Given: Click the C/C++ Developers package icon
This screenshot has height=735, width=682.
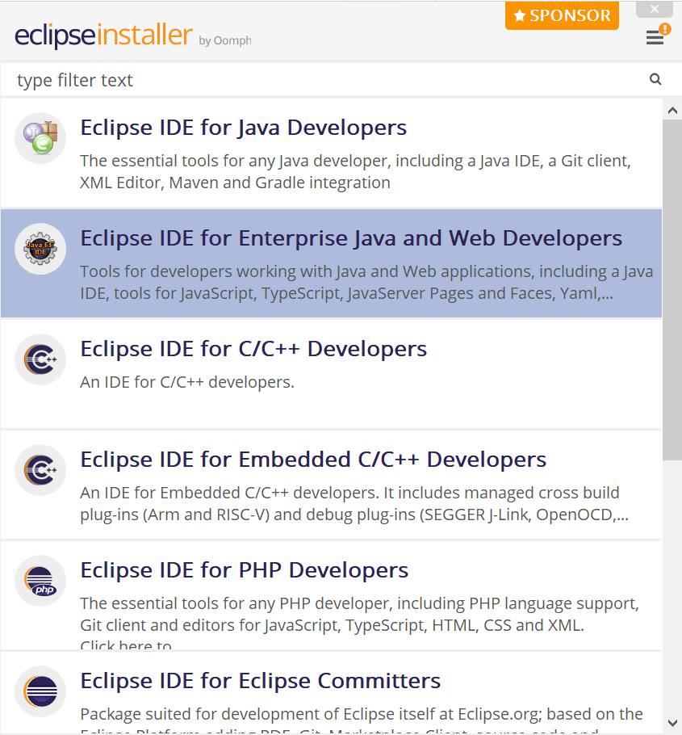Looking at the screenshot, I should tap(40, 359).
